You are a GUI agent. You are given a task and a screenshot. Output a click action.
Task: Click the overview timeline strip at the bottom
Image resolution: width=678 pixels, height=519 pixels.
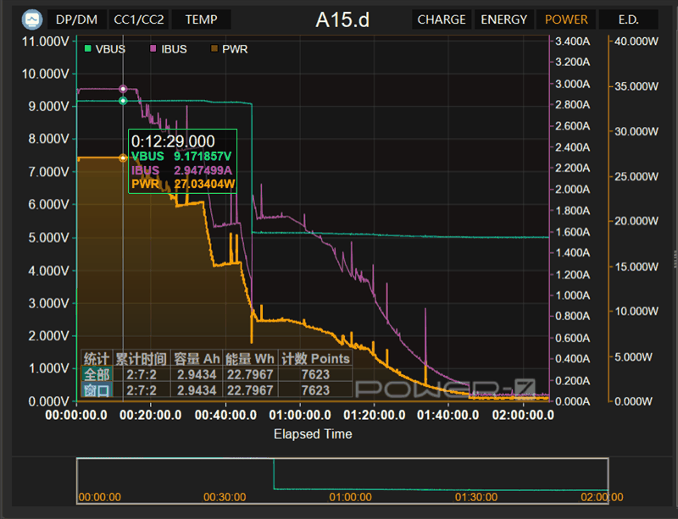point(342,482)
